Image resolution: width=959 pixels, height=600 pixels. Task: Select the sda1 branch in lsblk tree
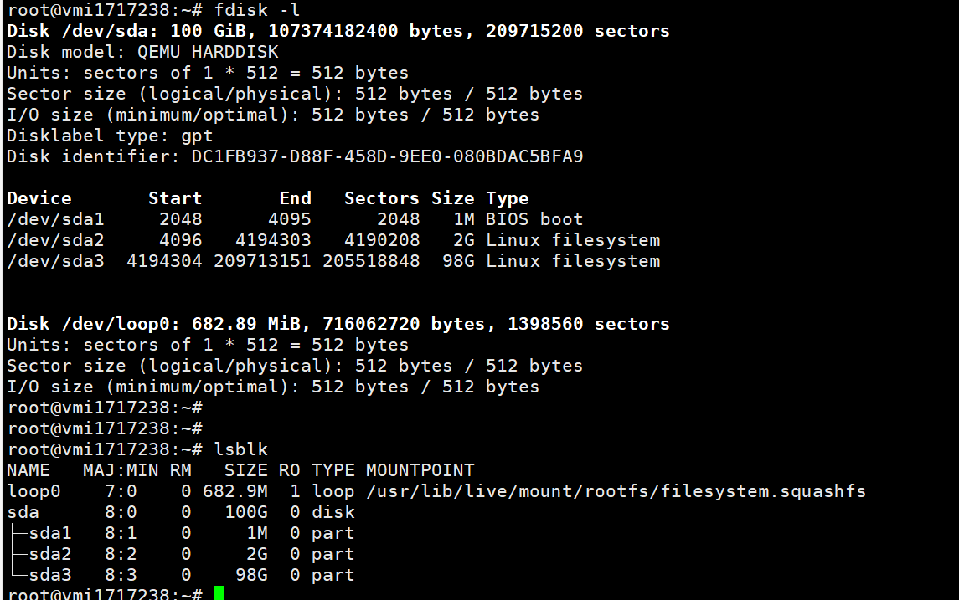point(50,533)
